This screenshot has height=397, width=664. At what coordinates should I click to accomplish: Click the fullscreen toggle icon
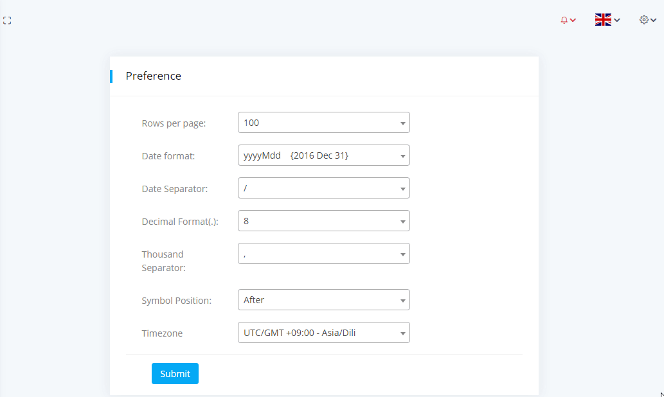point(7,21)
